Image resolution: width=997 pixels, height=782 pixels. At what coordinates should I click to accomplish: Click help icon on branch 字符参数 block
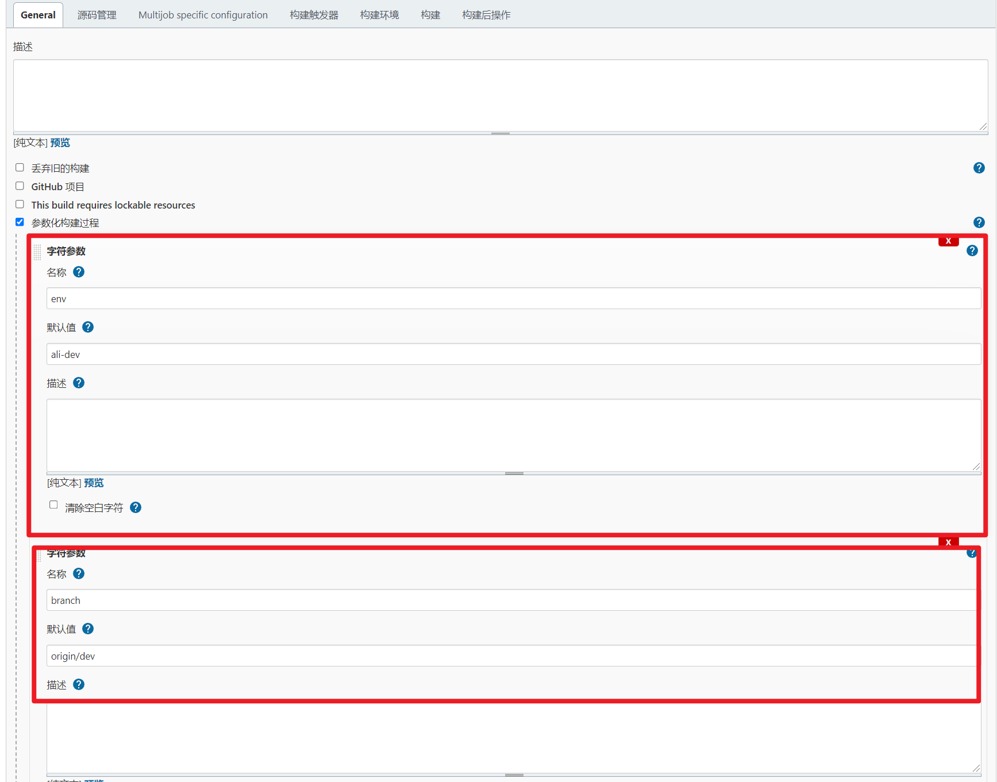(x=972, y=553)
